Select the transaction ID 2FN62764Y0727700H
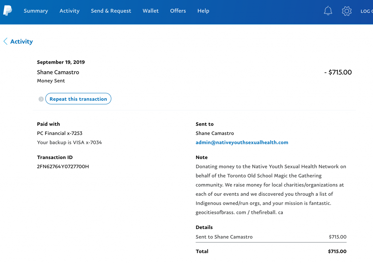Image resolution: width=373 pixels, height=263 pixels. pos(63,167)
